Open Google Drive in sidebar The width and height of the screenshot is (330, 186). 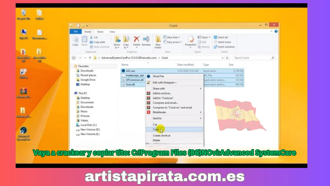click(x=86, y=80)
